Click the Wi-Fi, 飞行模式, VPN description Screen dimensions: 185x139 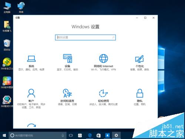pos(103,70)
